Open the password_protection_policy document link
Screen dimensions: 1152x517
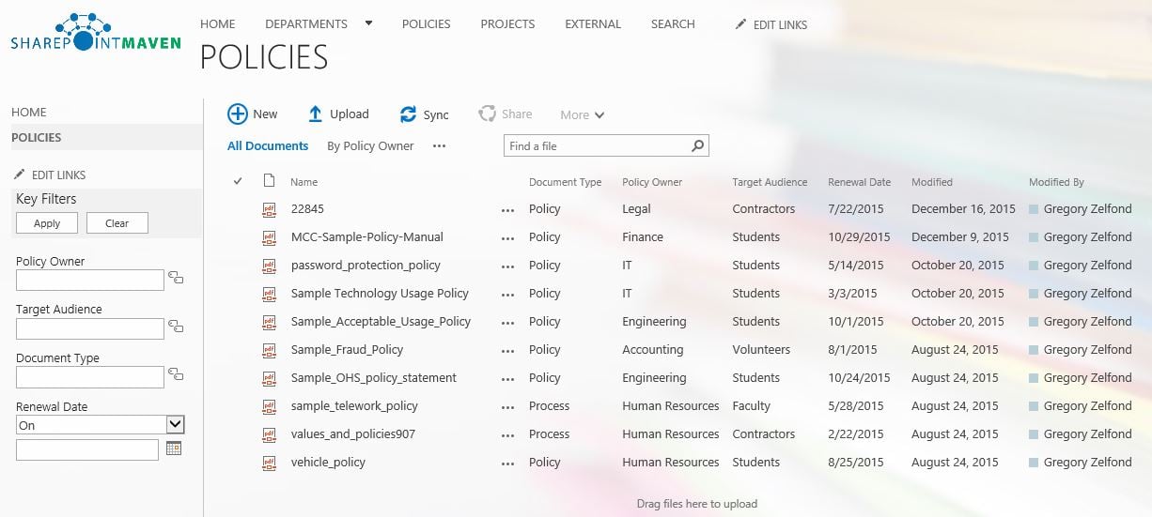[x=366, y=266]
